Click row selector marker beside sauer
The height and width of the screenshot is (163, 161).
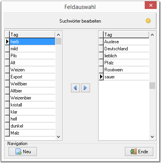click(101, 77)
